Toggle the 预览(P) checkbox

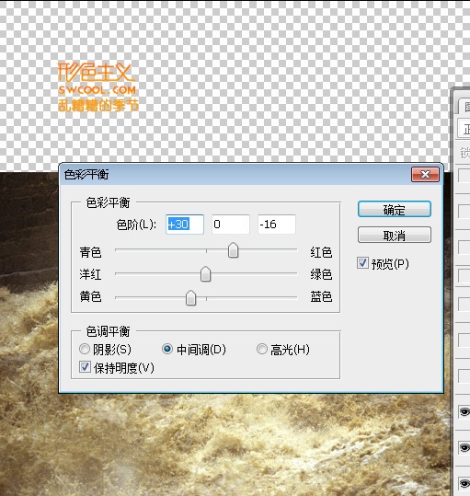pos(362,263)
